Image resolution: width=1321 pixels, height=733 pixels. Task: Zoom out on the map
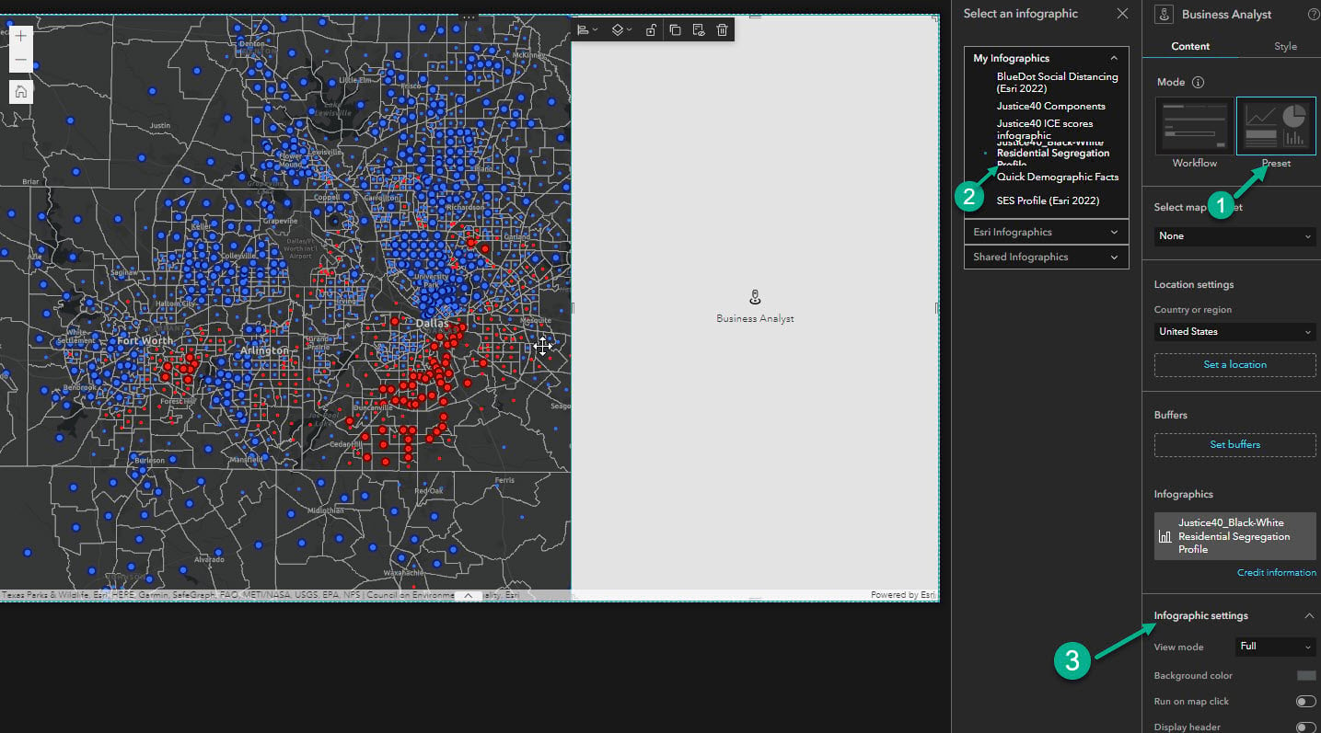[x=20, y=60]
